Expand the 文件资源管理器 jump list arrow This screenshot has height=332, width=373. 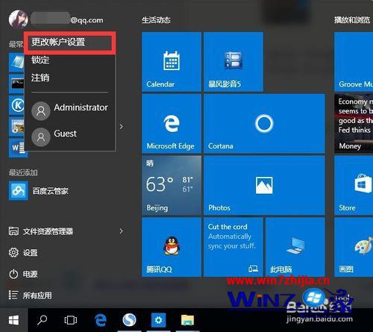point(121,231)
